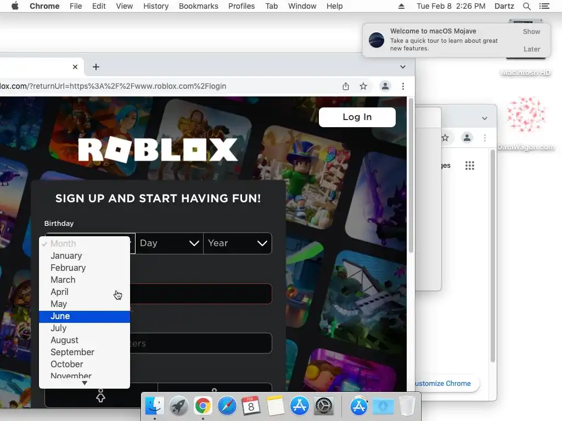Open Spotlight search in the menu bar
This screenshot has height=421, width=562.
pos(526,6)
